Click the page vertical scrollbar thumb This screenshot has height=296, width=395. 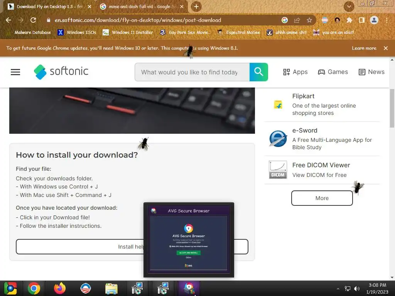(x=392, y=108)
